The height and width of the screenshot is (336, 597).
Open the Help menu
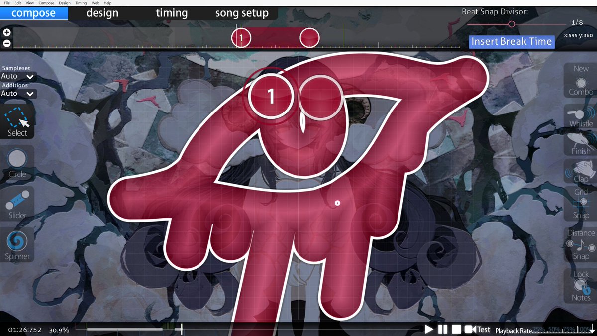(108, 3)
